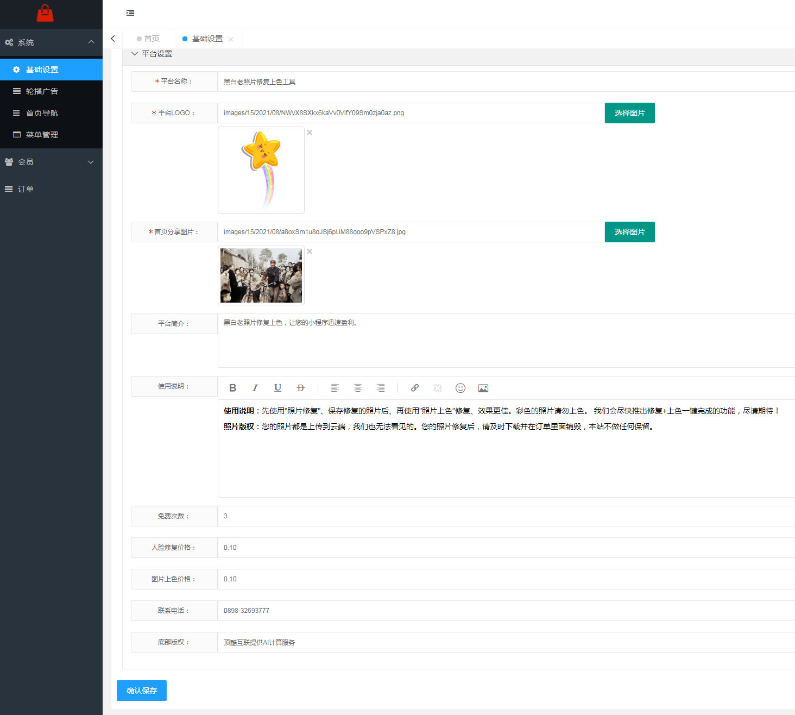Click the 确认保存 button
This screenshot has width=795, height=715.
click(142, 691)
